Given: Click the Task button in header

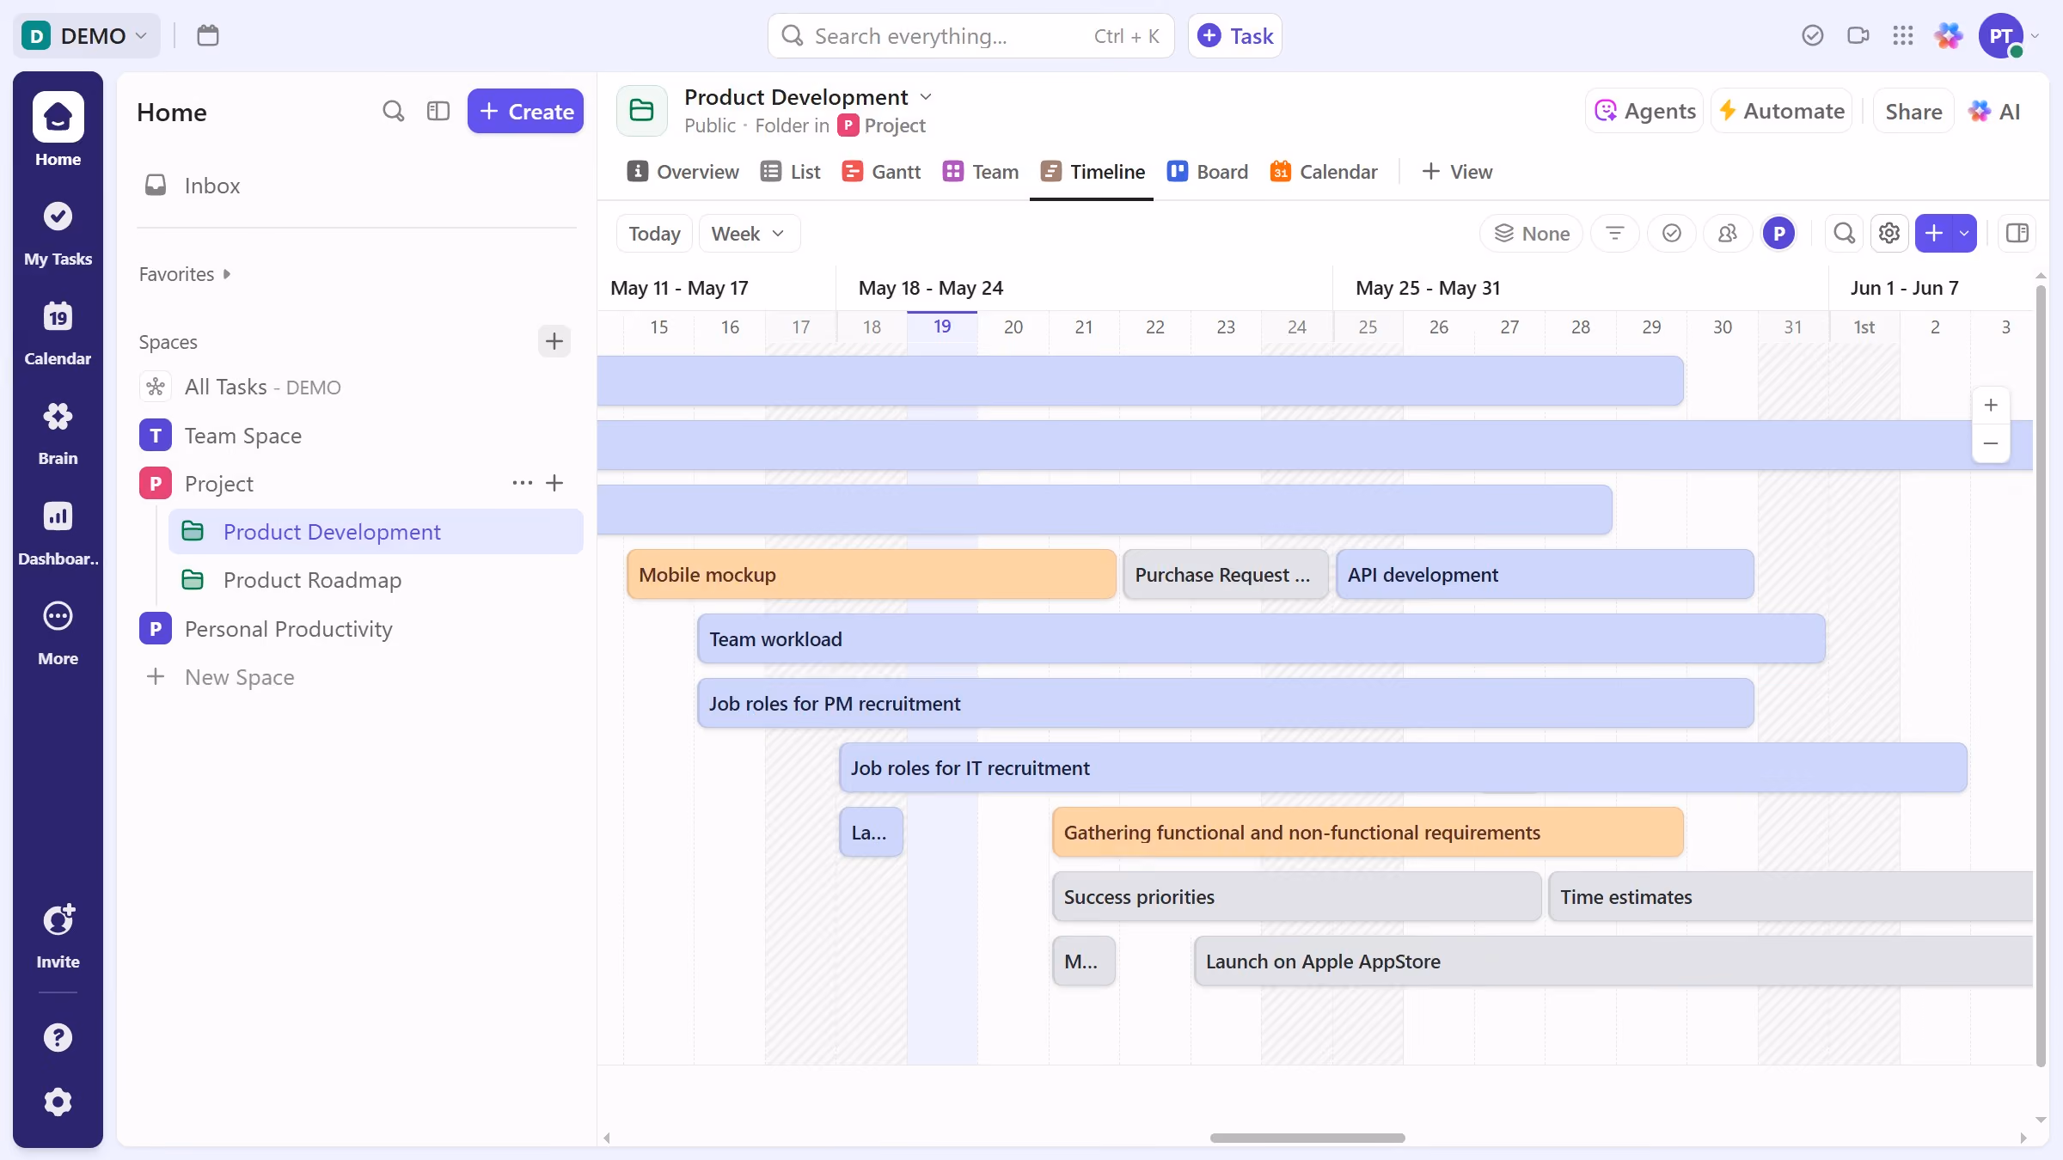Looking at the screenshot, I should [1235, 35].
